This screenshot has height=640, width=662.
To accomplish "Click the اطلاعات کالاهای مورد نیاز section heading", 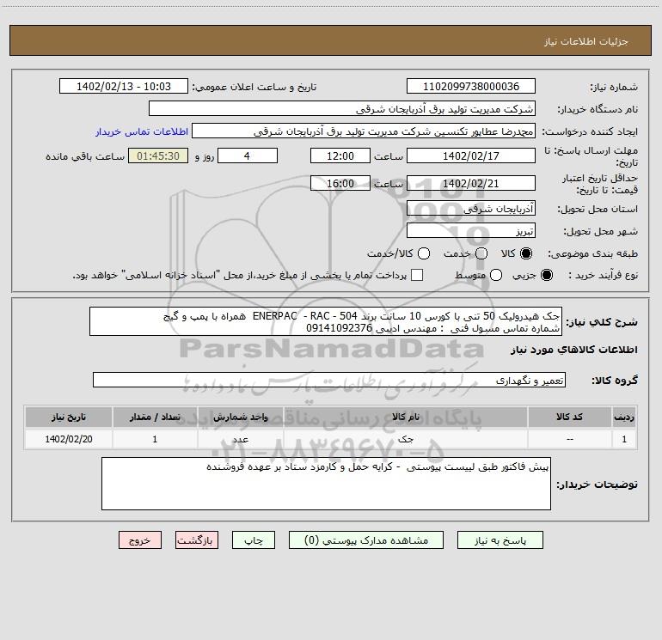I will coord(574,350).
